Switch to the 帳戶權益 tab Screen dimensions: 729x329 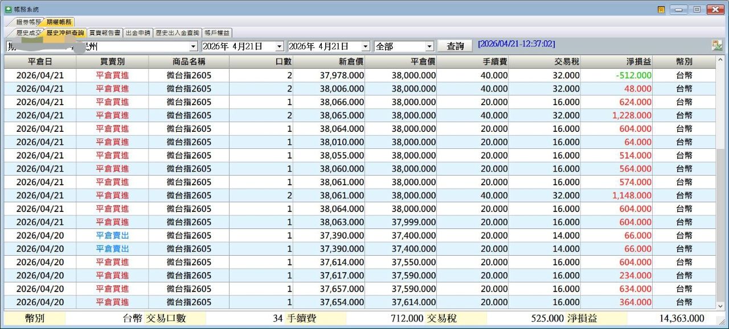point(217,33)
